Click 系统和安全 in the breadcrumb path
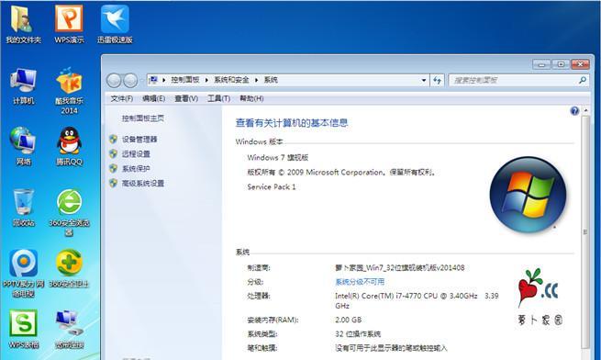Image resolution: width=601 pixels, height=360 pixels. point(231,80)
